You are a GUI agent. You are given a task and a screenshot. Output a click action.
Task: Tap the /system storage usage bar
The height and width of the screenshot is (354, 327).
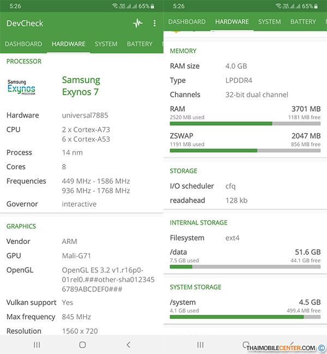click(x=245, y=316)
